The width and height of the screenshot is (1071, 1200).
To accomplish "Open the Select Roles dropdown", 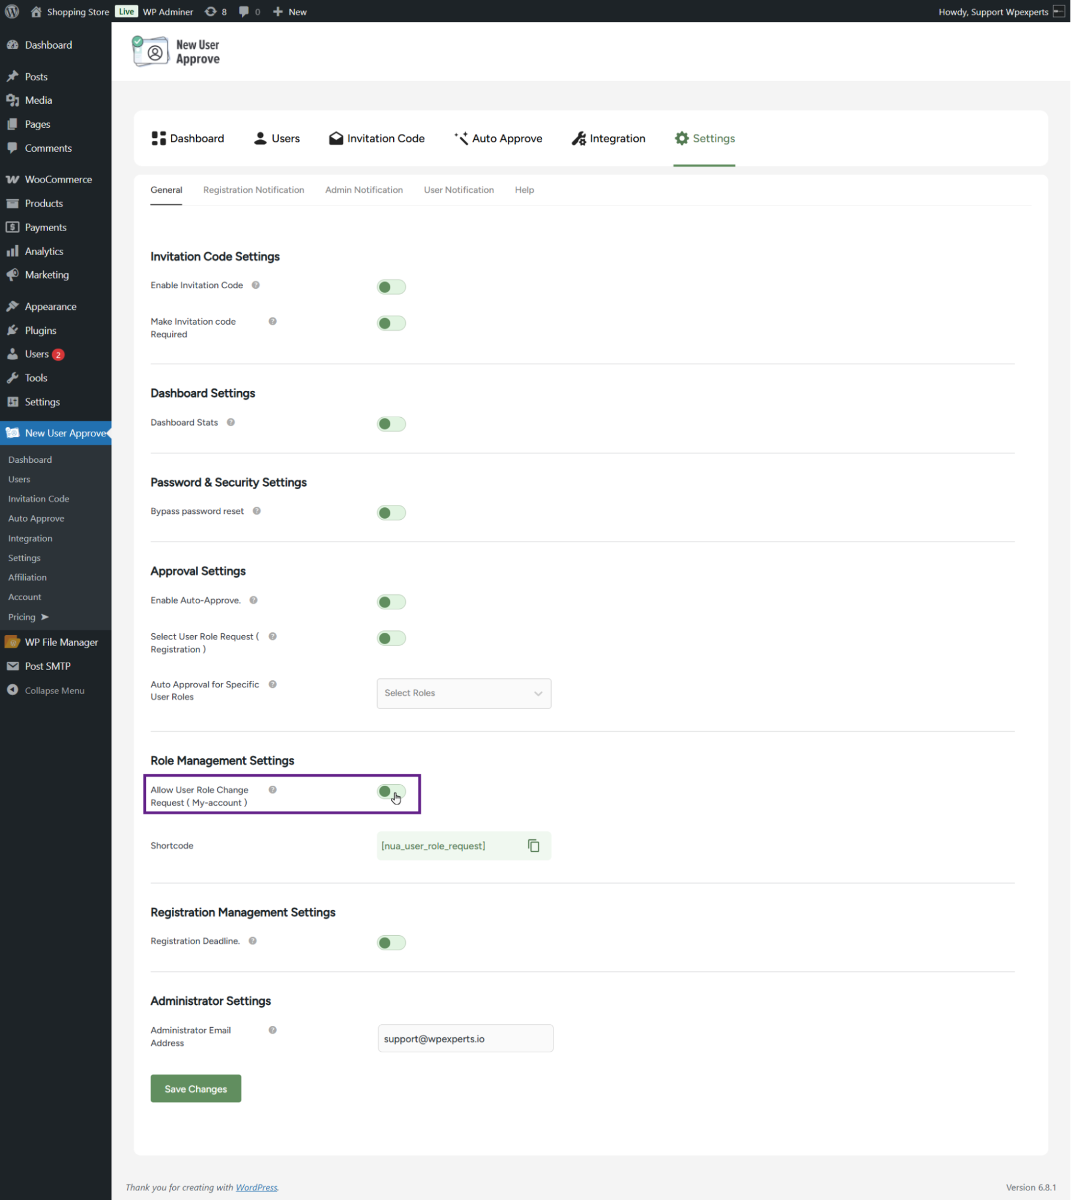I will 463,693.
